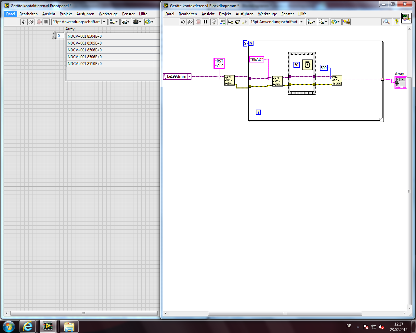416x333 pixels.
Task: Open Ausführen menu in front panel window
Action: click(85, 14)
